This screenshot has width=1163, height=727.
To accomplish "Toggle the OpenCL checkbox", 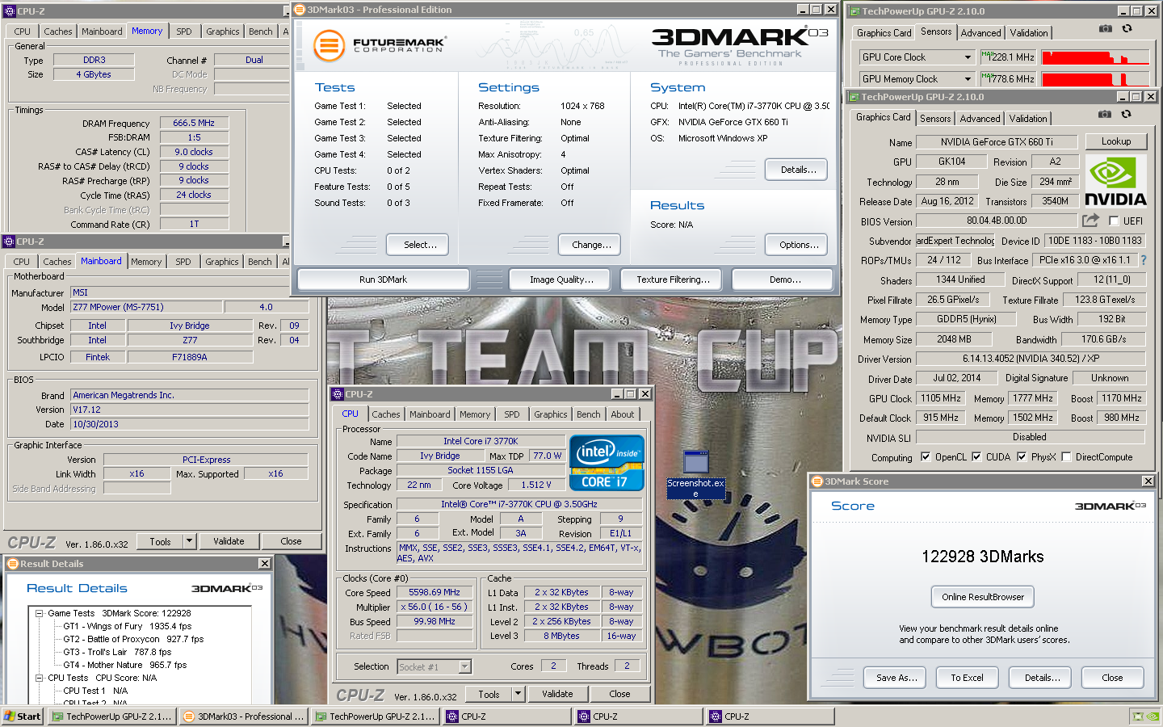I will click(925, 456).
